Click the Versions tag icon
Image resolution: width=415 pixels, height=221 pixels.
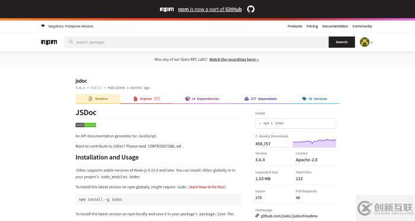(304, 99)
